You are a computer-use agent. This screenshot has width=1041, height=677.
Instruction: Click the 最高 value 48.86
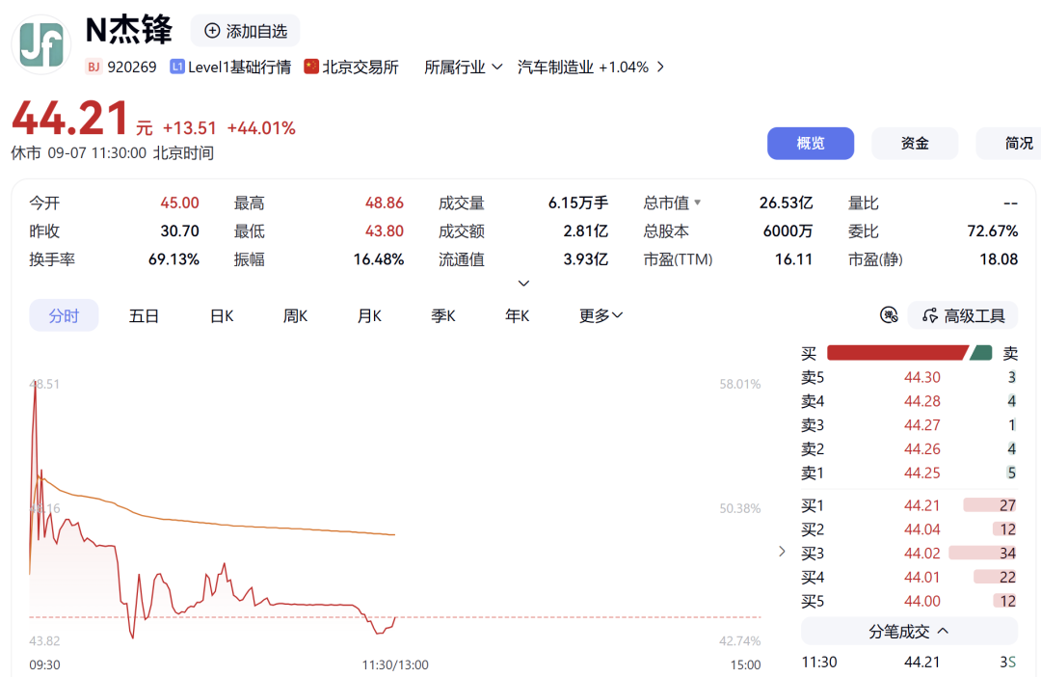point(385,203)
